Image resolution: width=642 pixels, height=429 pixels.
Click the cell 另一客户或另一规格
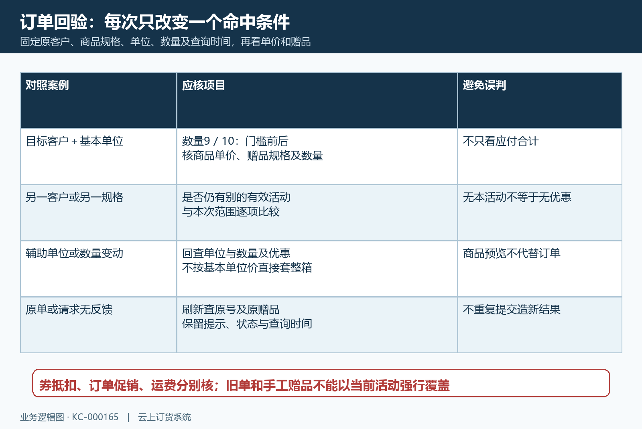[98, 213]
